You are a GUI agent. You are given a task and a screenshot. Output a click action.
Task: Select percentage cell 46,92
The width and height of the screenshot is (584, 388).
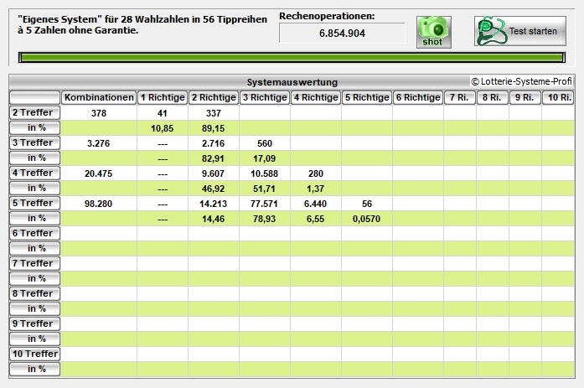tap(214, 189)
